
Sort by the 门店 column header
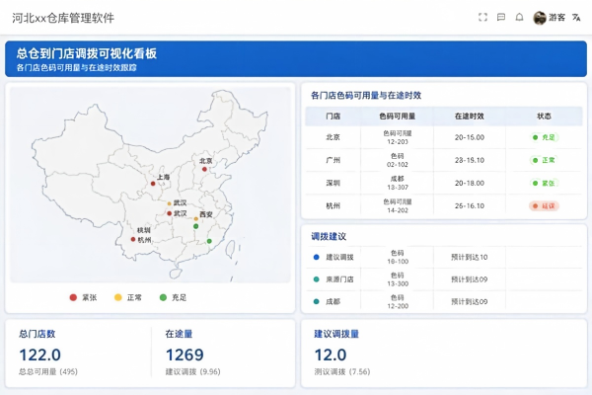[333, 117]
